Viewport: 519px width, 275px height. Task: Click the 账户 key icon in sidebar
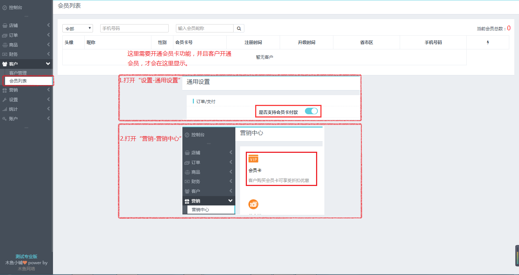point(5,119)
